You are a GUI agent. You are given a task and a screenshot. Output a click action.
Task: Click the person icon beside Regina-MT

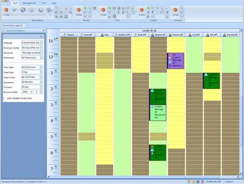[154, 35]
